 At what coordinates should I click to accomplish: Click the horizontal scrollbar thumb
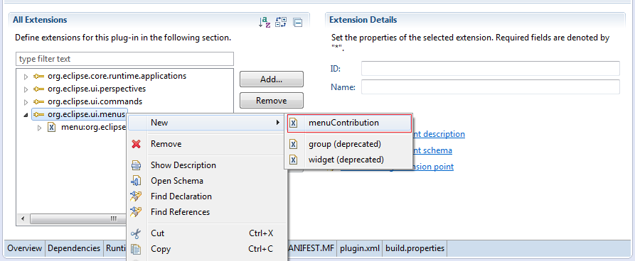tap(79, 218)
